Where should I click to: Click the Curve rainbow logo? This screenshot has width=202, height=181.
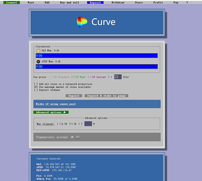82,22
